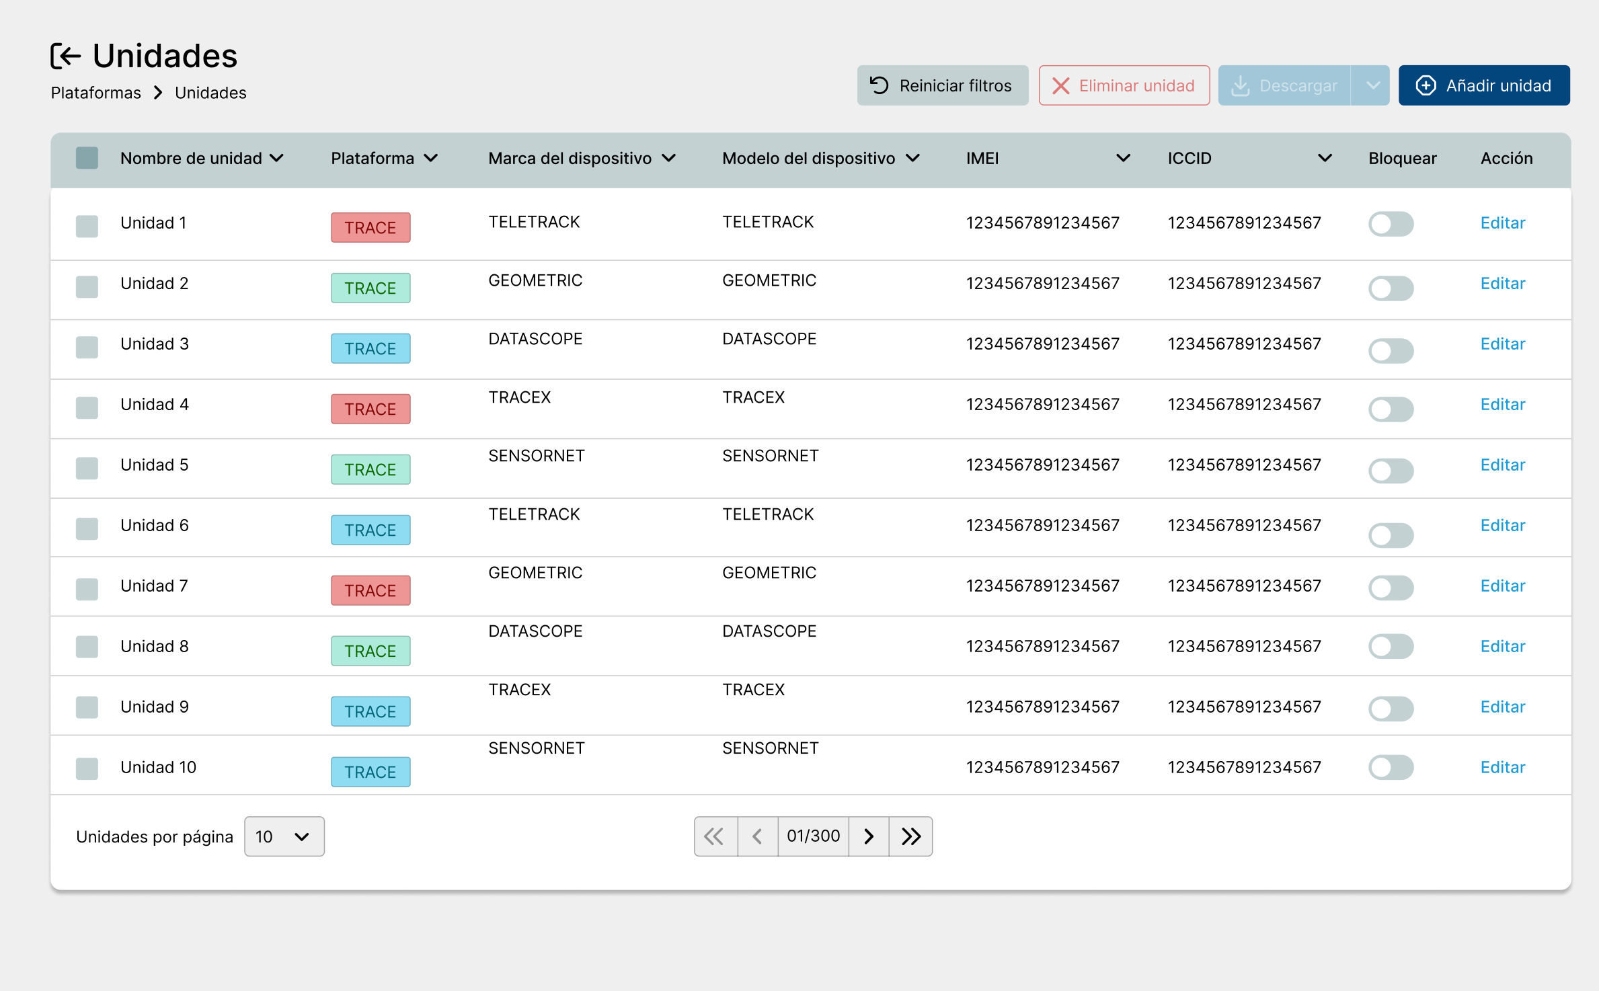
Task: Select all units with header checkbox
Action: [87, 158]
